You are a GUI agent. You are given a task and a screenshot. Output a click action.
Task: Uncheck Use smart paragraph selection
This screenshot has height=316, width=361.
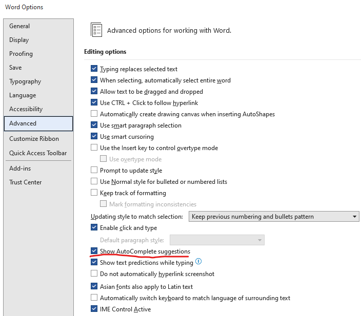(94, 125)
